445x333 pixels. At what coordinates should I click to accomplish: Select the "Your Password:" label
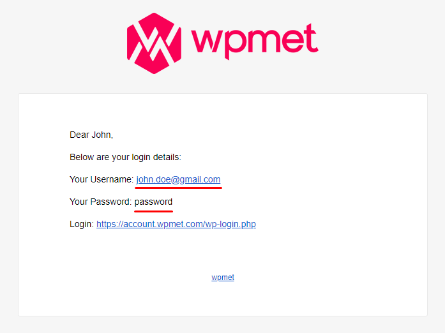point(100,202)
